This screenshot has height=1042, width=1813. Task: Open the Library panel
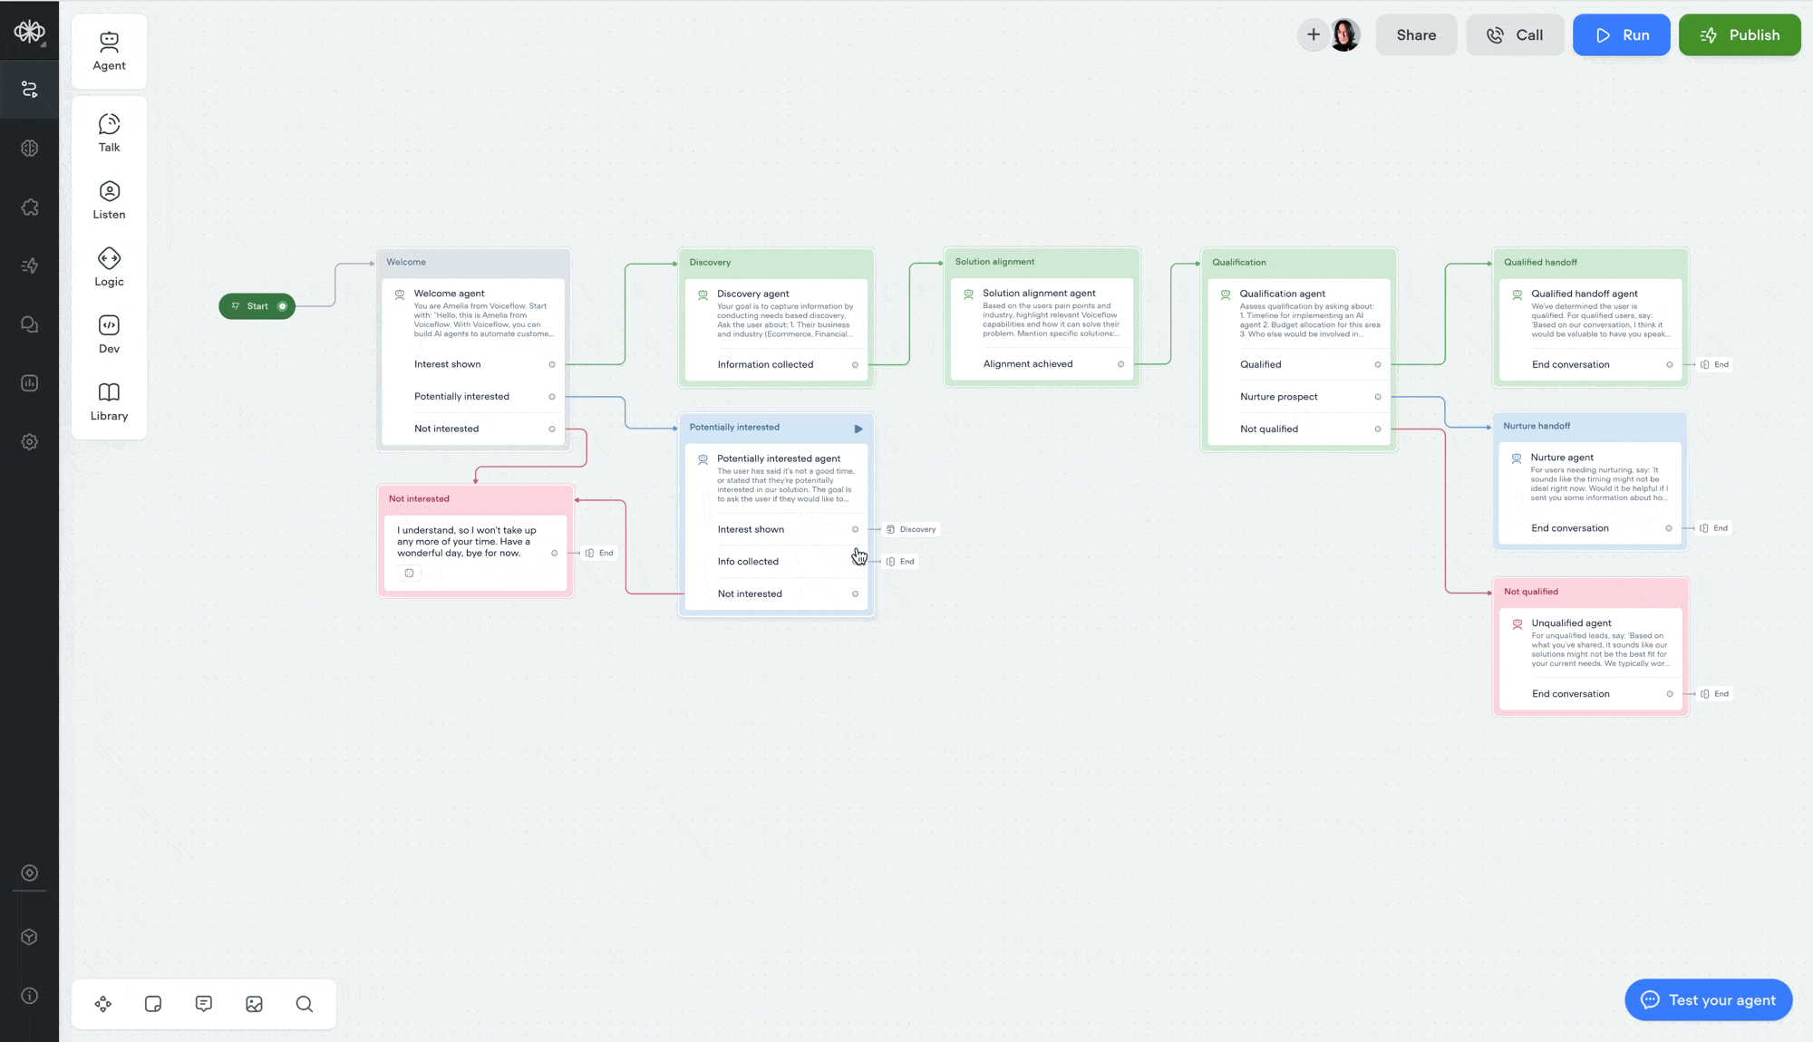109,401
